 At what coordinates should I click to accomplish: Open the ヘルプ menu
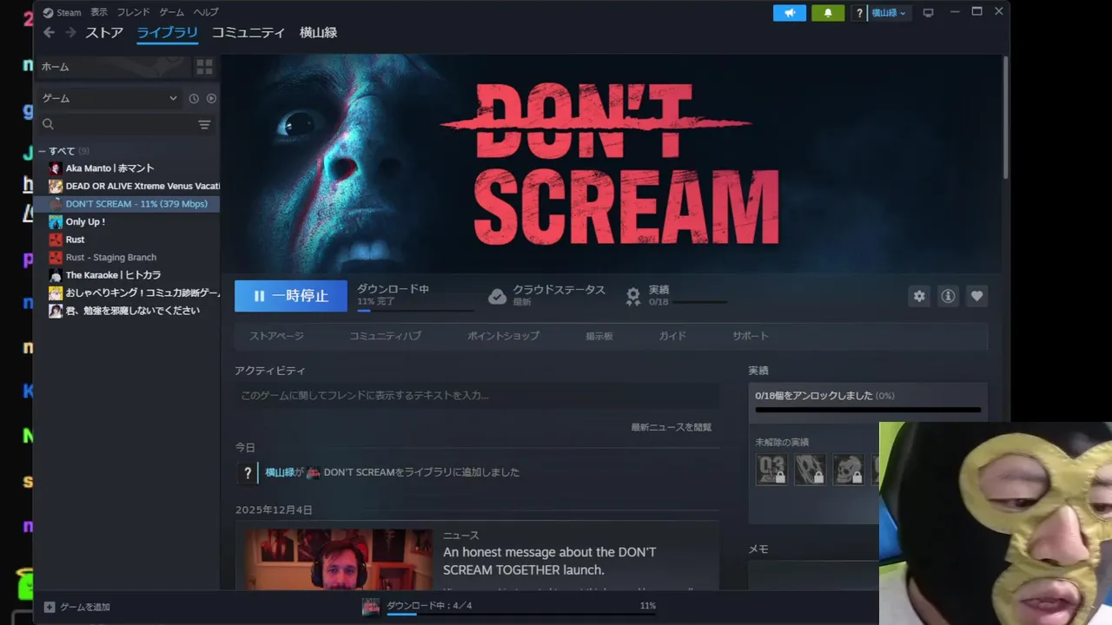(x=206, y=12)
